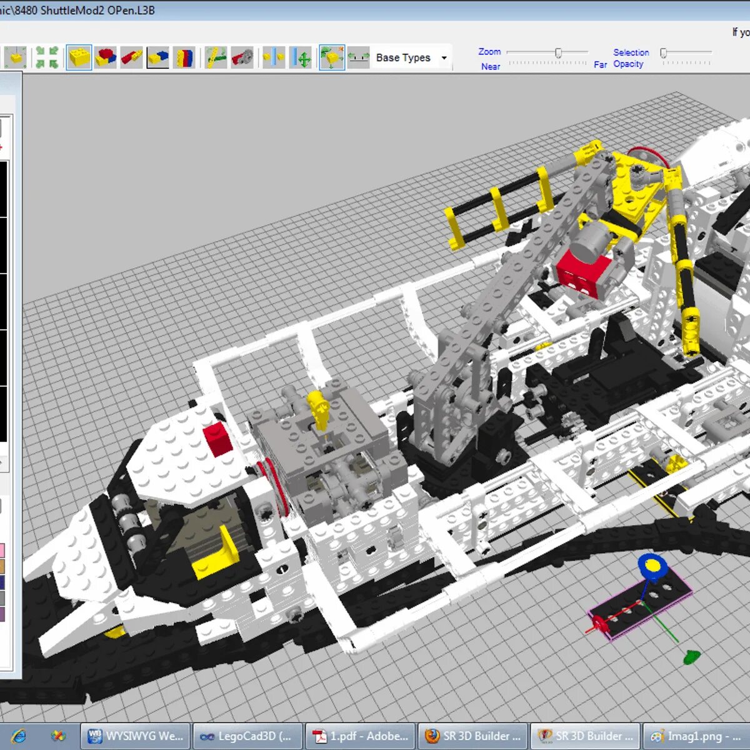Click the yellow brick with corner arrows icon
This screenshot has height=750, width=750.
click(x=14, y=57)
